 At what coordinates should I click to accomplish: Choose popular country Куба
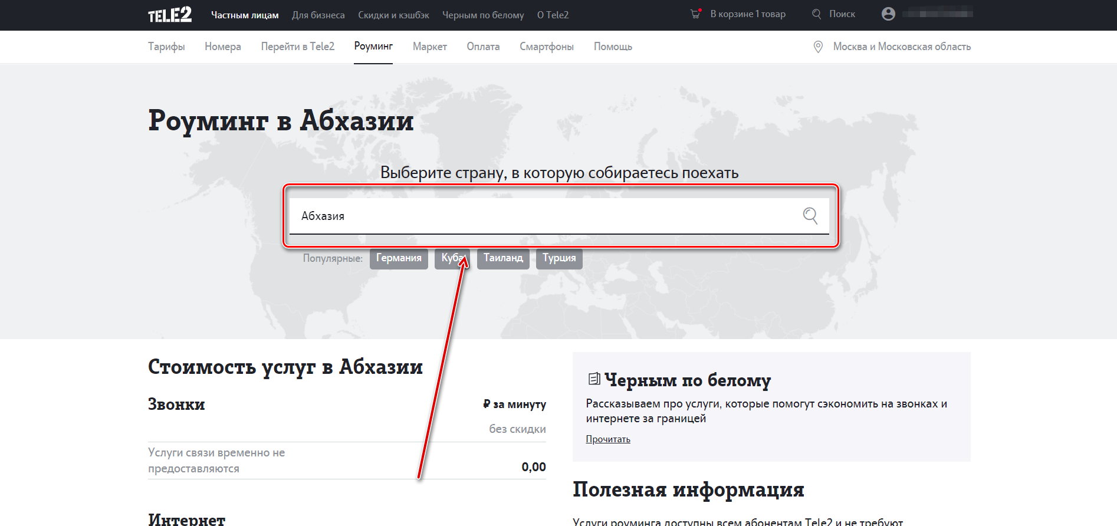(x=452, y=258)
